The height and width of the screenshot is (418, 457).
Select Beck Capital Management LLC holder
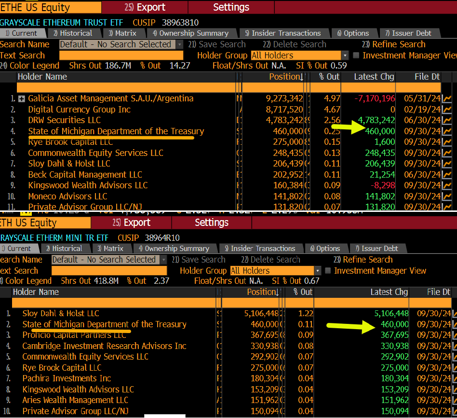tap(85, 175)
